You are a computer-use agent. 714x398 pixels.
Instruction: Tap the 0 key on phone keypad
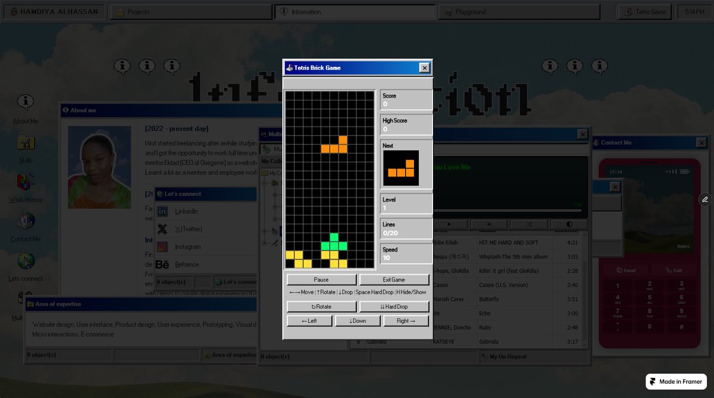tap(649, 326)
